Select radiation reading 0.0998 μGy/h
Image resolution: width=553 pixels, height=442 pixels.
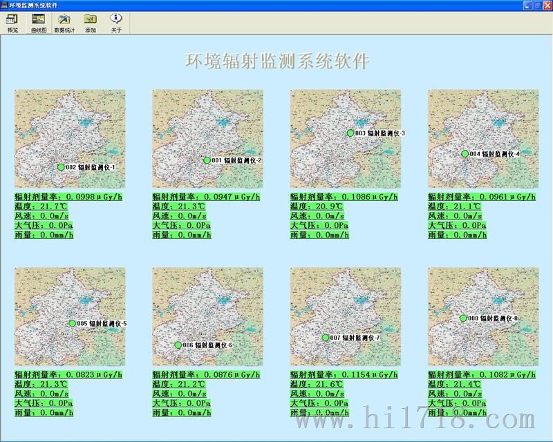(68, 197)
